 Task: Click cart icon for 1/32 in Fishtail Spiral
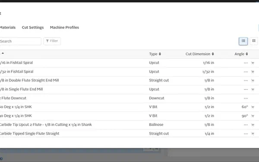pos(253,72)
